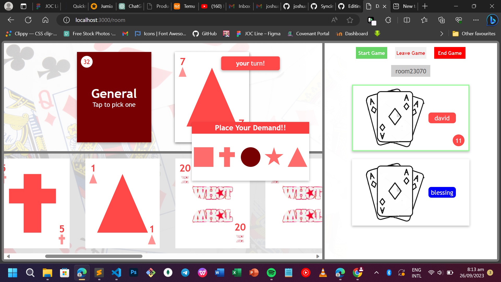Click the browser Refresh icon

[28, 20]
